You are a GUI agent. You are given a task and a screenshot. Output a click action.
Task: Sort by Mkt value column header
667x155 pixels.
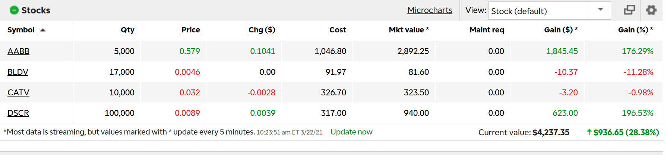click(407, 30)
